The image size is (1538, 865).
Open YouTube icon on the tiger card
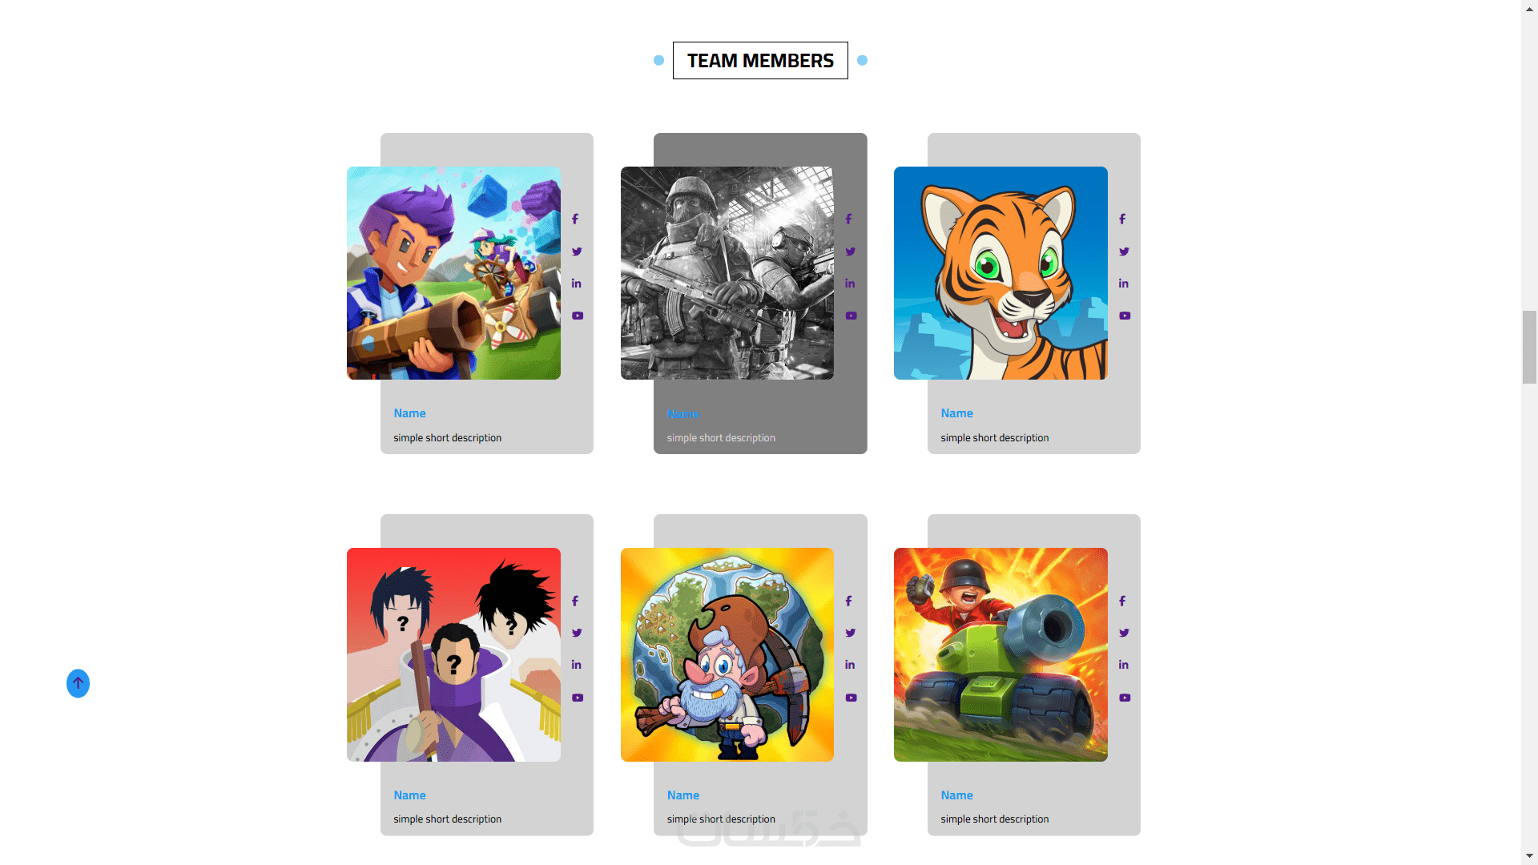pyautogui.click(x=1125, y=316)
